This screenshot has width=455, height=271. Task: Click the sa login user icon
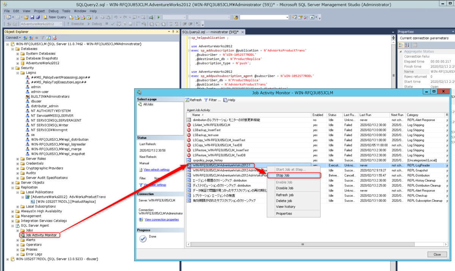click(x=28, y=135)
